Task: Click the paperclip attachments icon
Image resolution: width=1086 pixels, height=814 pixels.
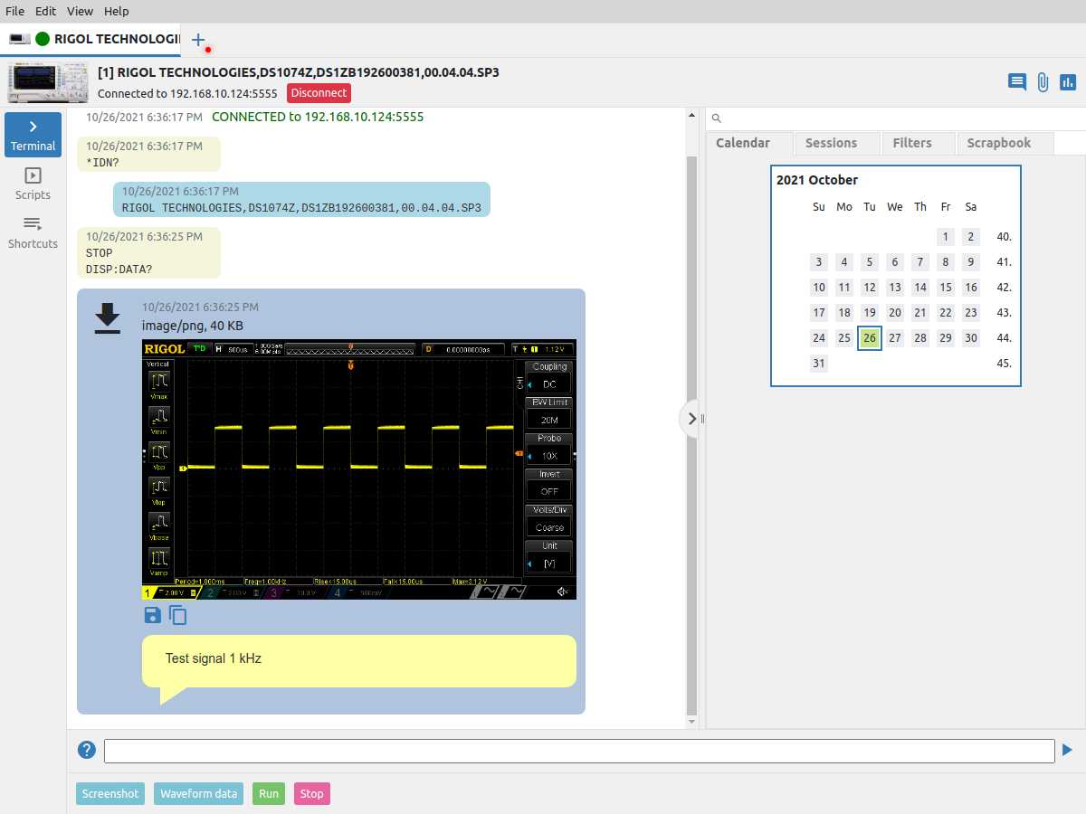Action: tap(1043, 82)
